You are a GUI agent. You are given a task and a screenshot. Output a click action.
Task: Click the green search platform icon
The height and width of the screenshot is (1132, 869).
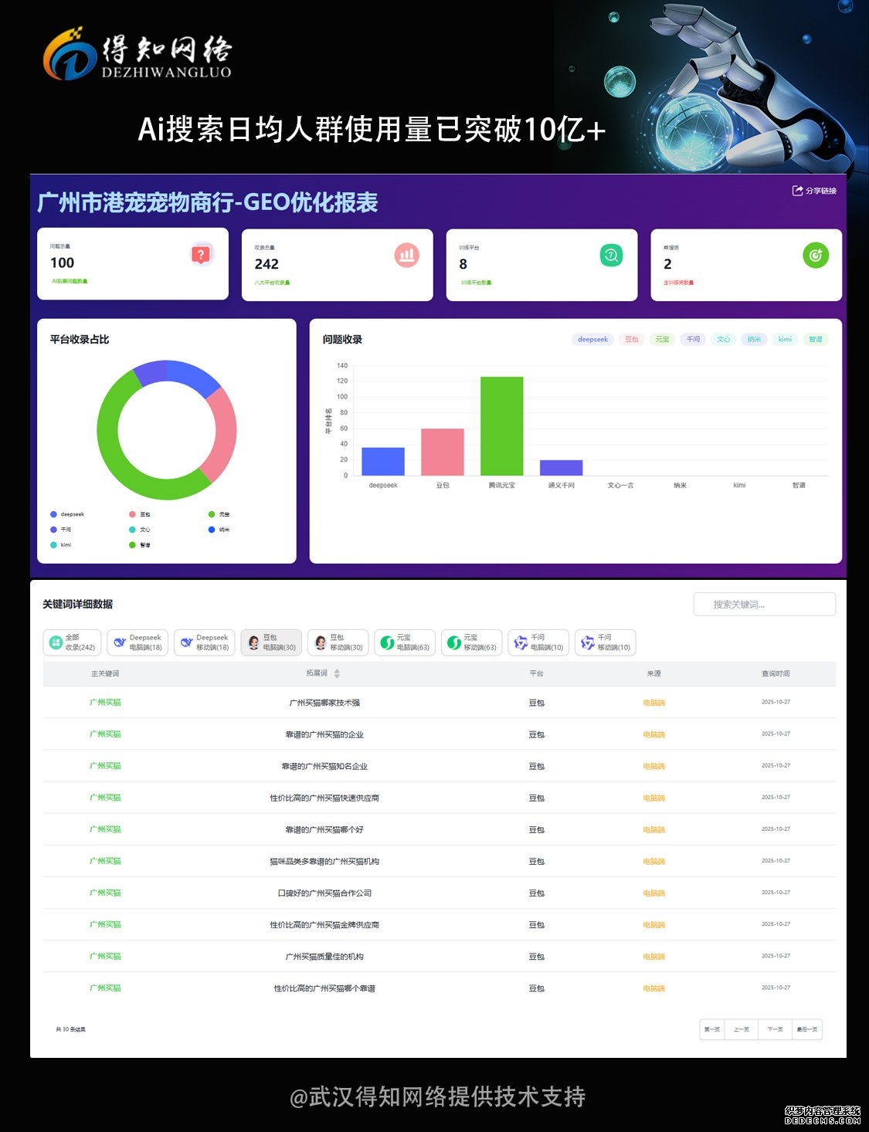[611, 255]
